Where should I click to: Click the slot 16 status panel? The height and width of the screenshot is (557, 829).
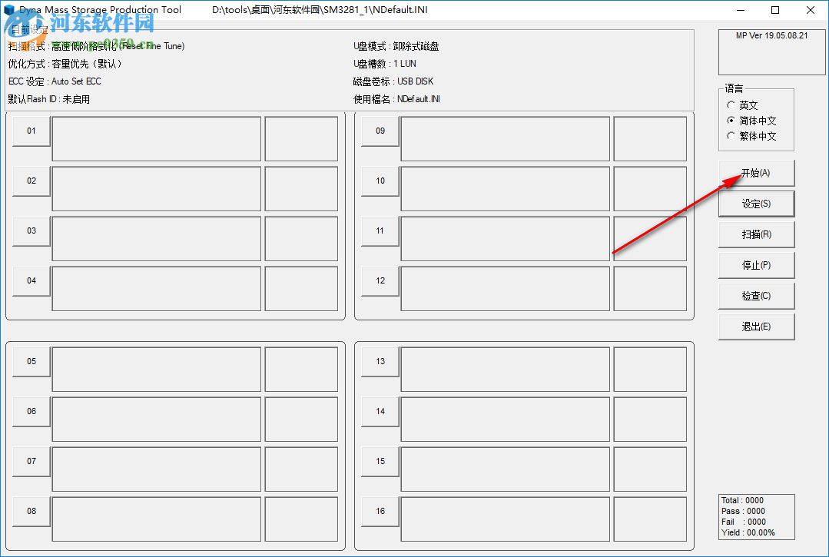click(504, 519)
